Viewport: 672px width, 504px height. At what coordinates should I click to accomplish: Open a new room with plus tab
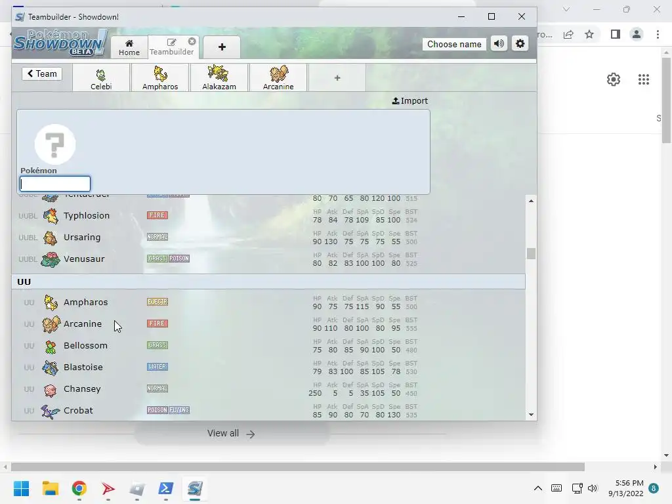(x=222, y=47)
